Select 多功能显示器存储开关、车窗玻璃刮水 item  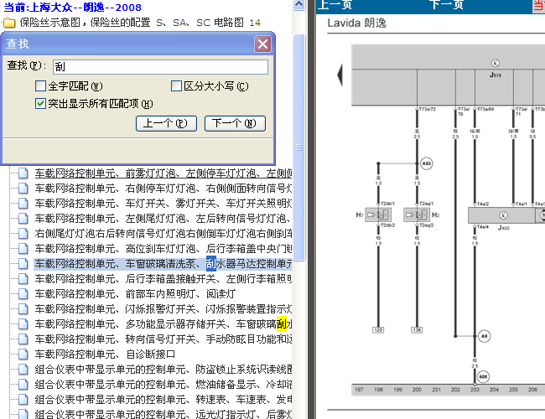[163, 323]
